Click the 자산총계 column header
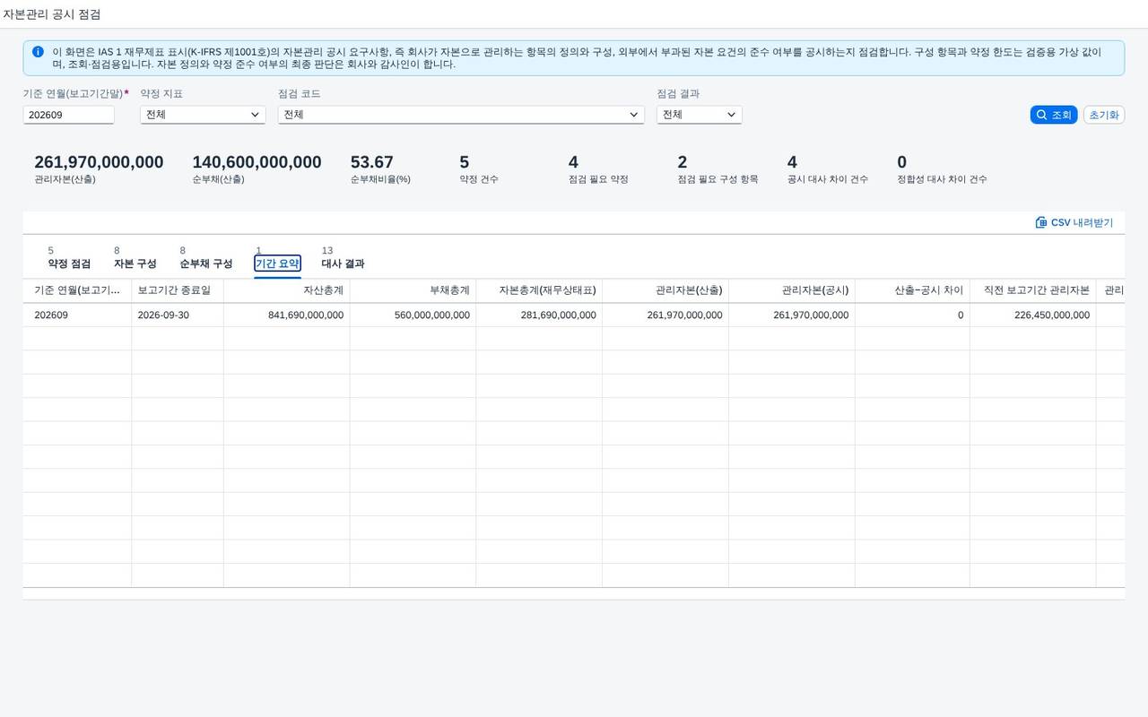1148x717 pixels. (x=287, y=290)
